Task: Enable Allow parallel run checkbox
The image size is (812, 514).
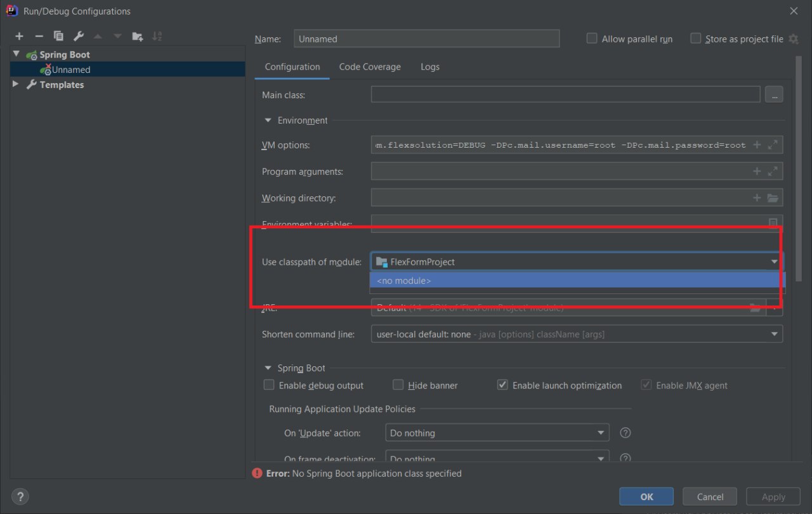Action: pos(592,38)
